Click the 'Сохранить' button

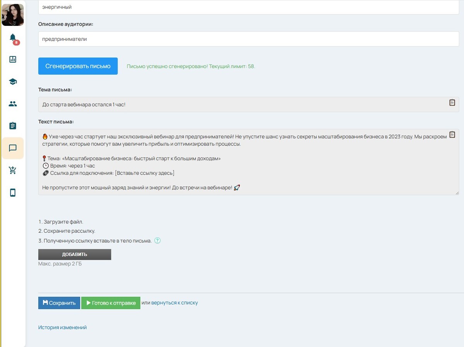[59, 303]
